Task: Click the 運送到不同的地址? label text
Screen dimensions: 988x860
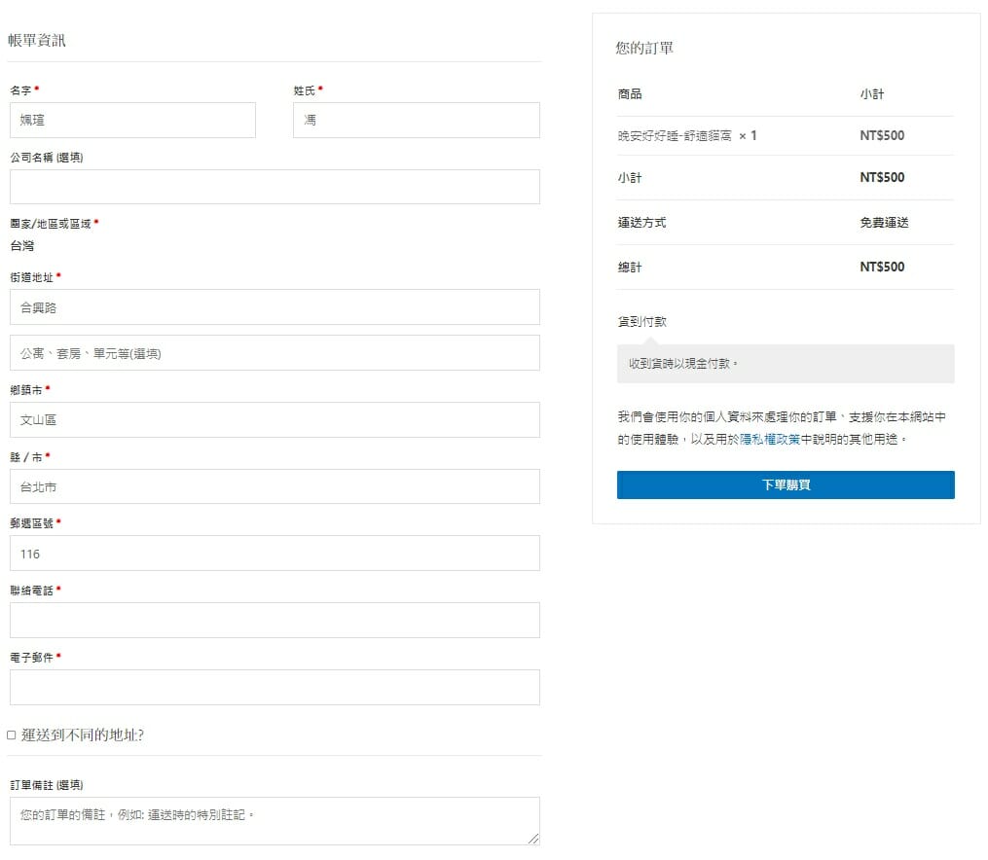Action: point(83,735)
